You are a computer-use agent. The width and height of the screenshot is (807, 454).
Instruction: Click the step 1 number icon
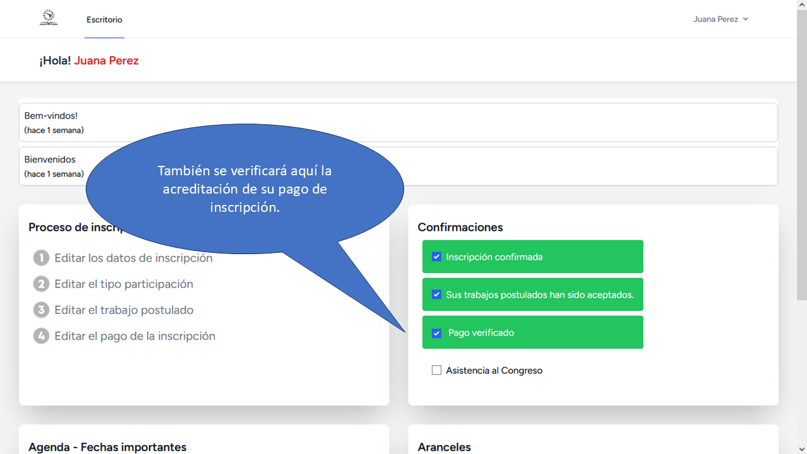(41, 258)
